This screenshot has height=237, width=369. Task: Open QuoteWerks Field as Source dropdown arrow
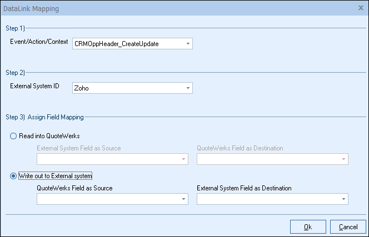183,199
